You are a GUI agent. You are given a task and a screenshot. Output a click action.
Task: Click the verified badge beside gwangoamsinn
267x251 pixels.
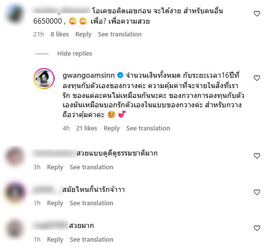pos(120,75)
